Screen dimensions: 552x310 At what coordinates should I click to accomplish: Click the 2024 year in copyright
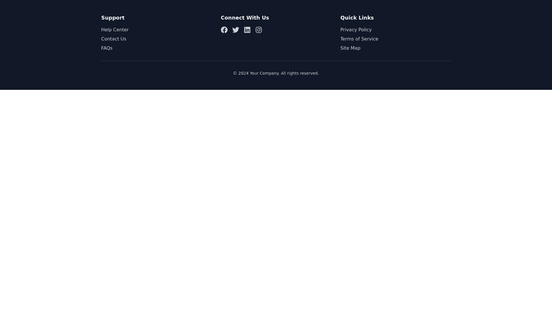(243, 73)
